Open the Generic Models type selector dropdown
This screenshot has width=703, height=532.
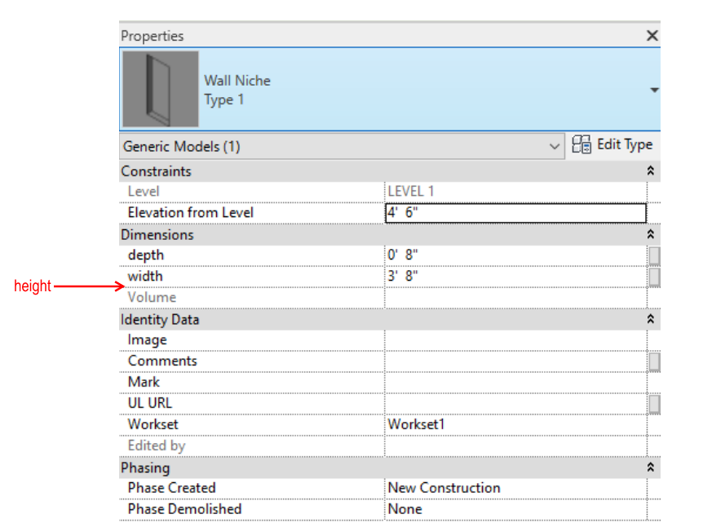pyautogui.click(x=556, y=145)
